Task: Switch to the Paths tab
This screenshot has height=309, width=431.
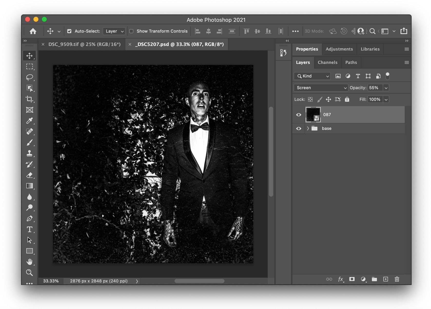Action: tap(351, 62)
